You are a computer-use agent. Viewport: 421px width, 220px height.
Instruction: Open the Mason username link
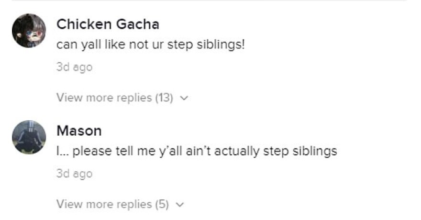(79, 130)
